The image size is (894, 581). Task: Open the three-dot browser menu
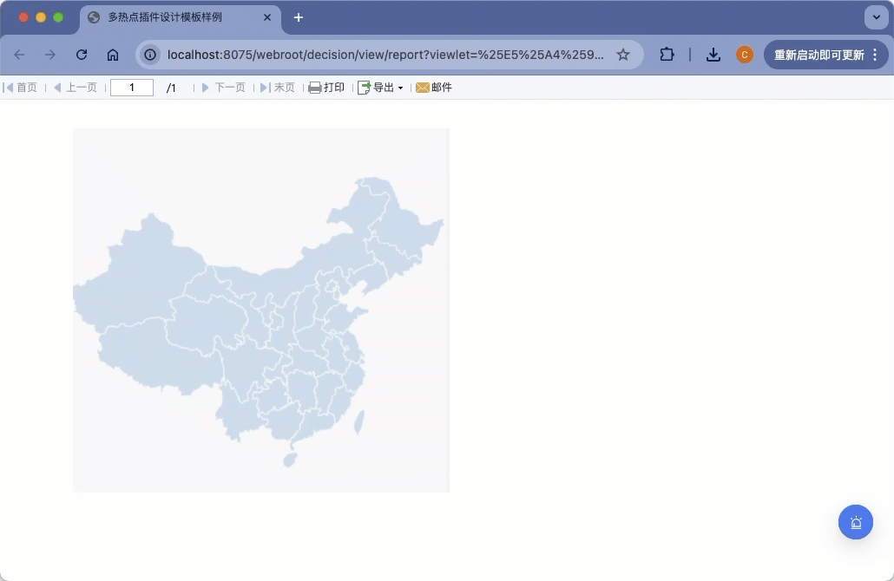click(x=875, y=55)
